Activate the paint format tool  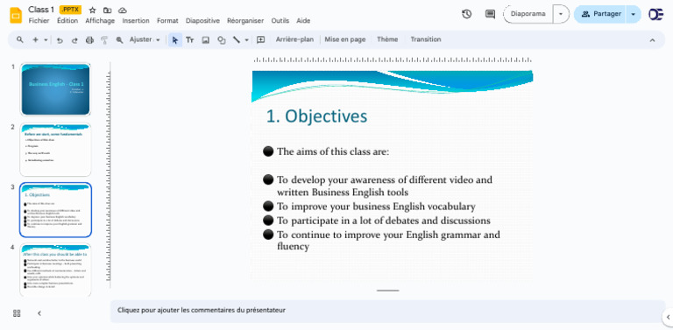(x=104, y=40)
